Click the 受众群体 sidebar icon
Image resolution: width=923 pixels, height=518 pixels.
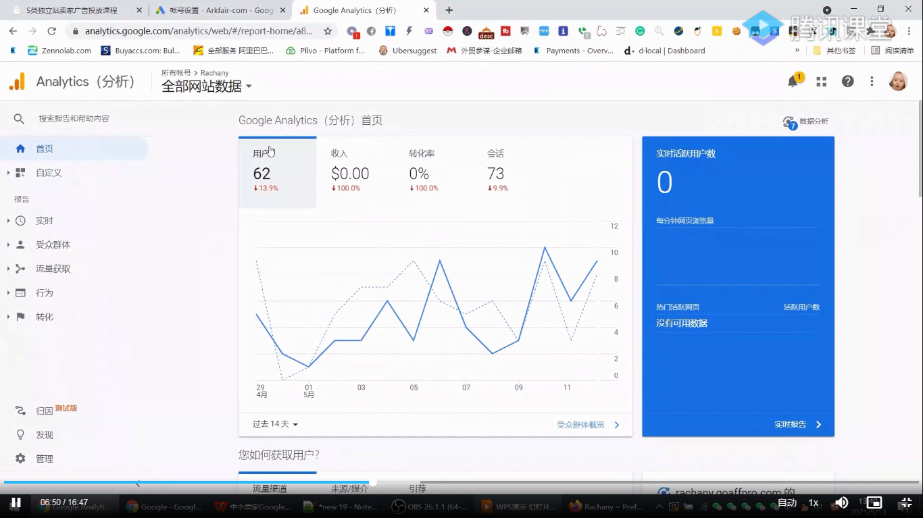20,244
